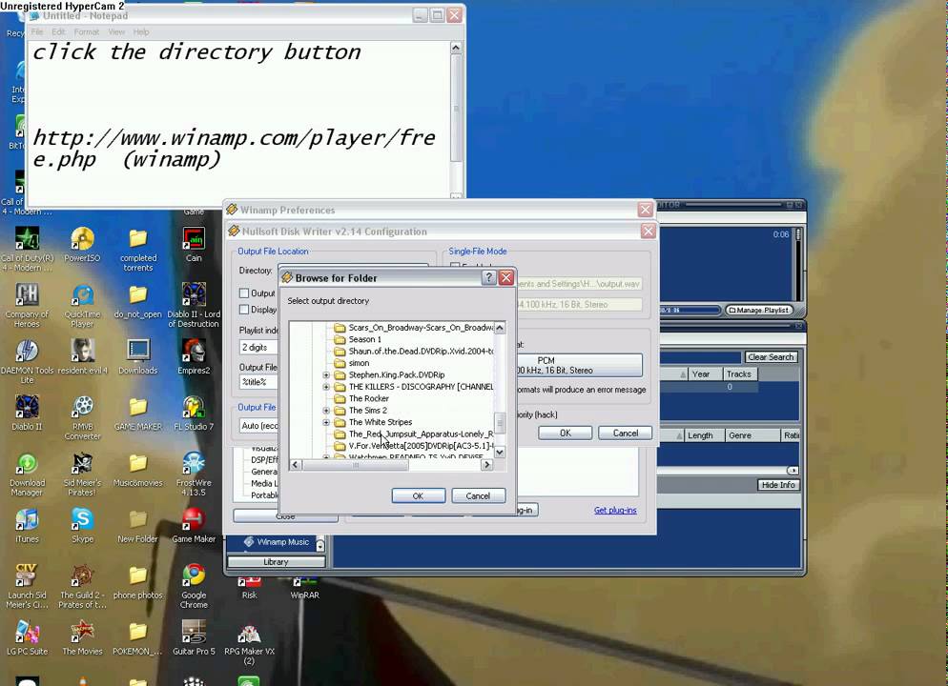
Task: Launch FL Studio 7 shortcut
Action: (x=194, y=414)
